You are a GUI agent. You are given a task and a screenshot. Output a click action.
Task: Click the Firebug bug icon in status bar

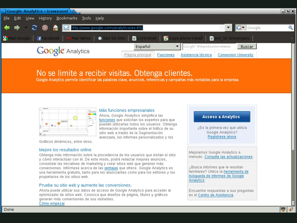[x=291, y=210]
